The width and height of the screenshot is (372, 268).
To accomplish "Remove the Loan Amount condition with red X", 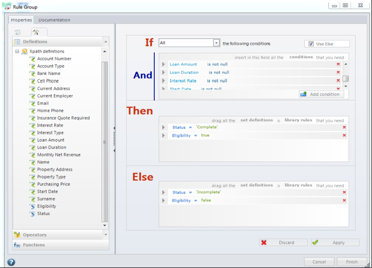I will [x=338, y=64].
